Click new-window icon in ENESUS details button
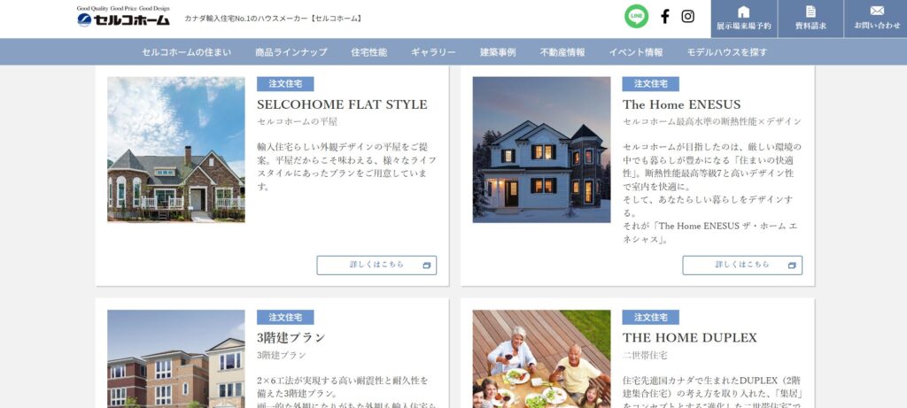 click(792, 266)
